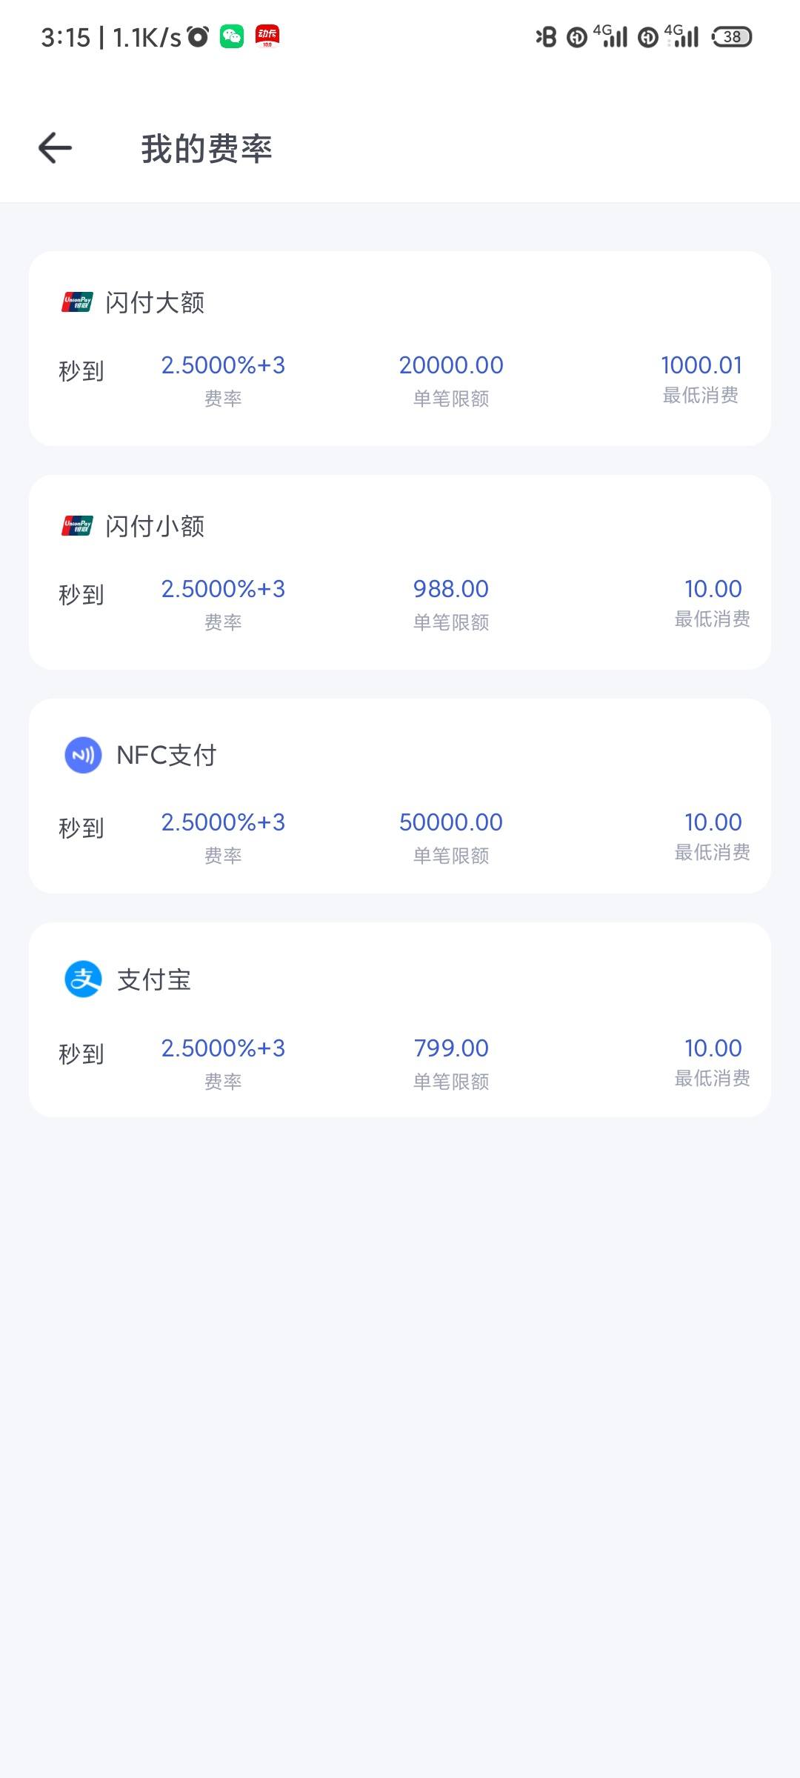Tap the 20000.00 single transaction limit
Screen dimensions: 800x1778
tap(451, 365)
